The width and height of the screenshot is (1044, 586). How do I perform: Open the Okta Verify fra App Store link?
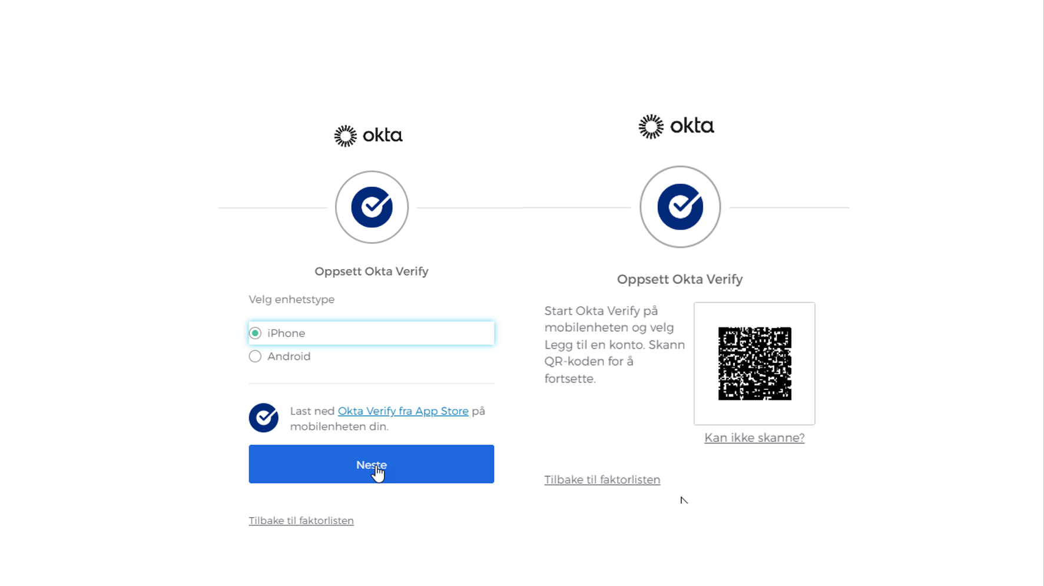coord(403,411)
